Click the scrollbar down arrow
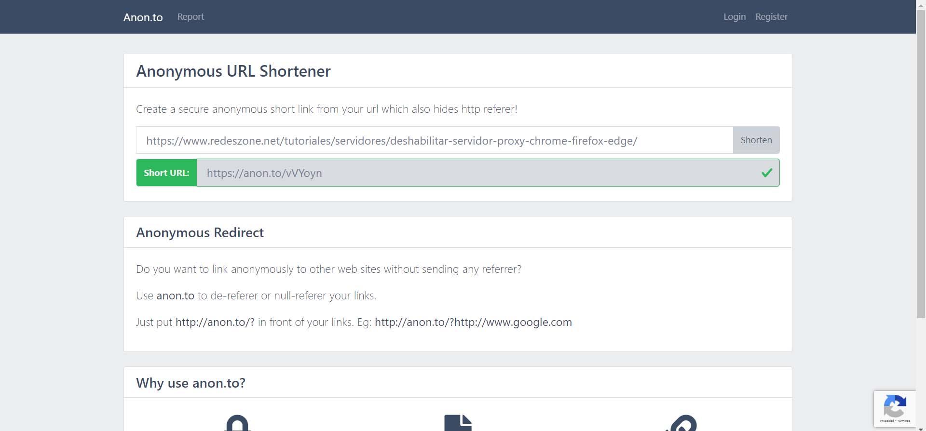 (921, 428)
